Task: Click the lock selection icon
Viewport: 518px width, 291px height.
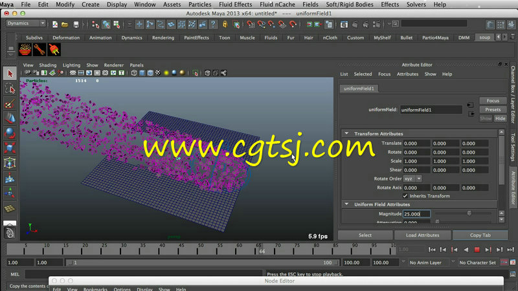Action: click(225, 24)
